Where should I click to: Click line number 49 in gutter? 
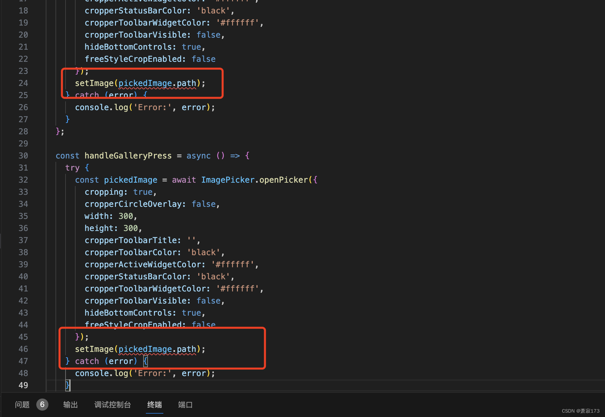pos(23,385)
